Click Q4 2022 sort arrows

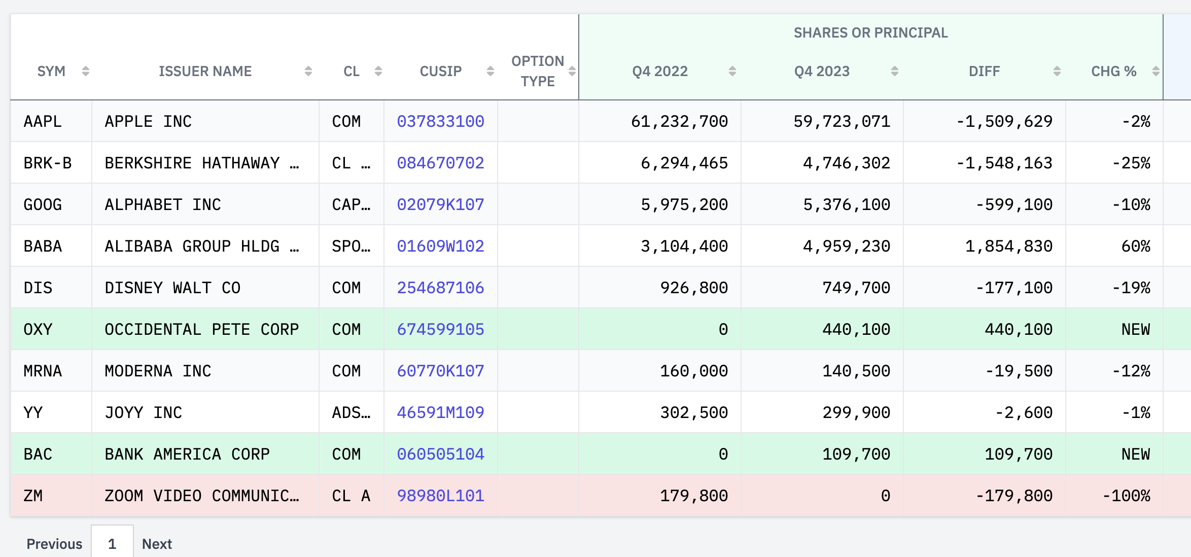(x=732, y=71)
